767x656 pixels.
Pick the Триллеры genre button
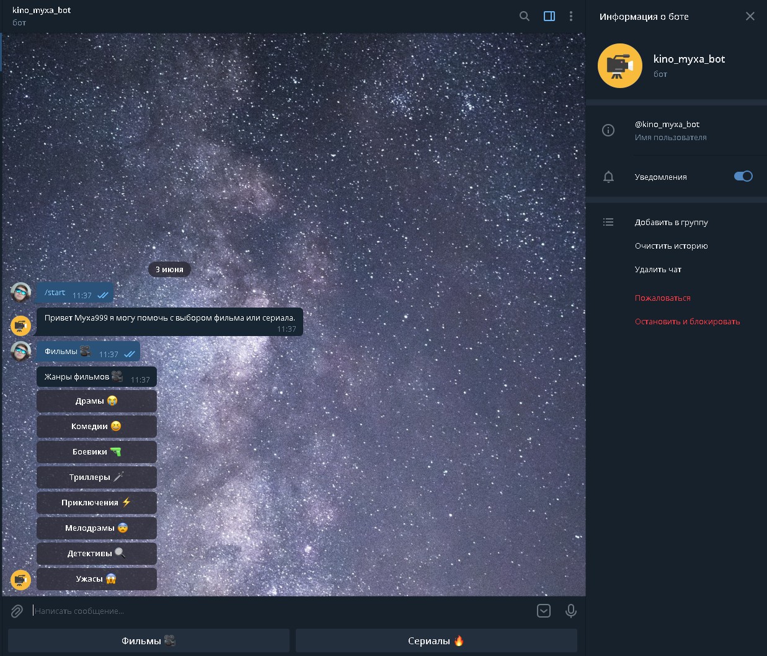(x=97, y=477)
